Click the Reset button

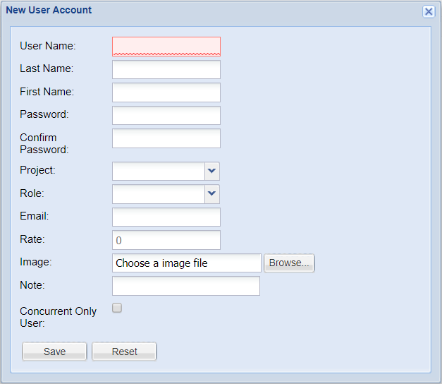pyautogui.click(x=124, y=352)
